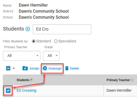Screen dimensions: 137x98
Task: Click the student search field with Ed Cro
Action: point(62,29)
